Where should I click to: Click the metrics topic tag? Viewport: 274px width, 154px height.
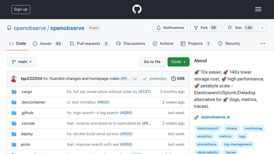[225, 136]
